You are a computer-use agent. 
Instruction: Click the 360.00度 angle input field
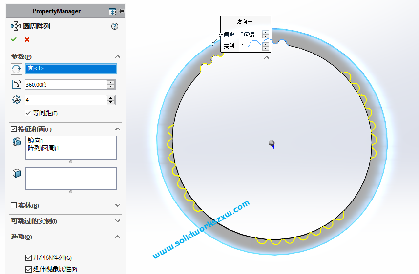66,85
